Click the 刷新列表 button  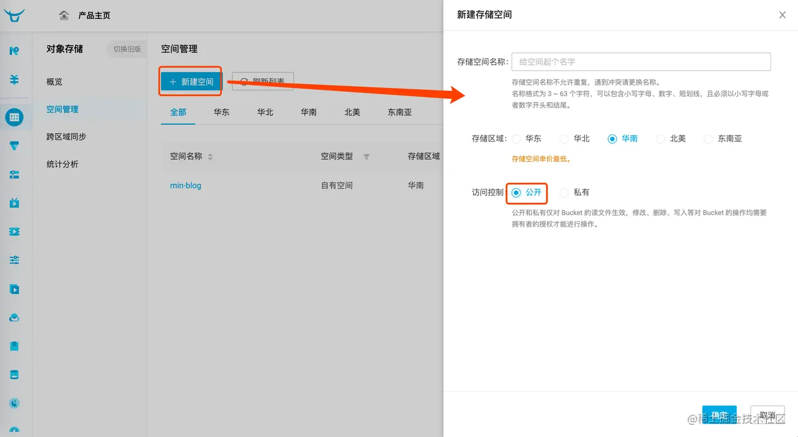[263, 81]
